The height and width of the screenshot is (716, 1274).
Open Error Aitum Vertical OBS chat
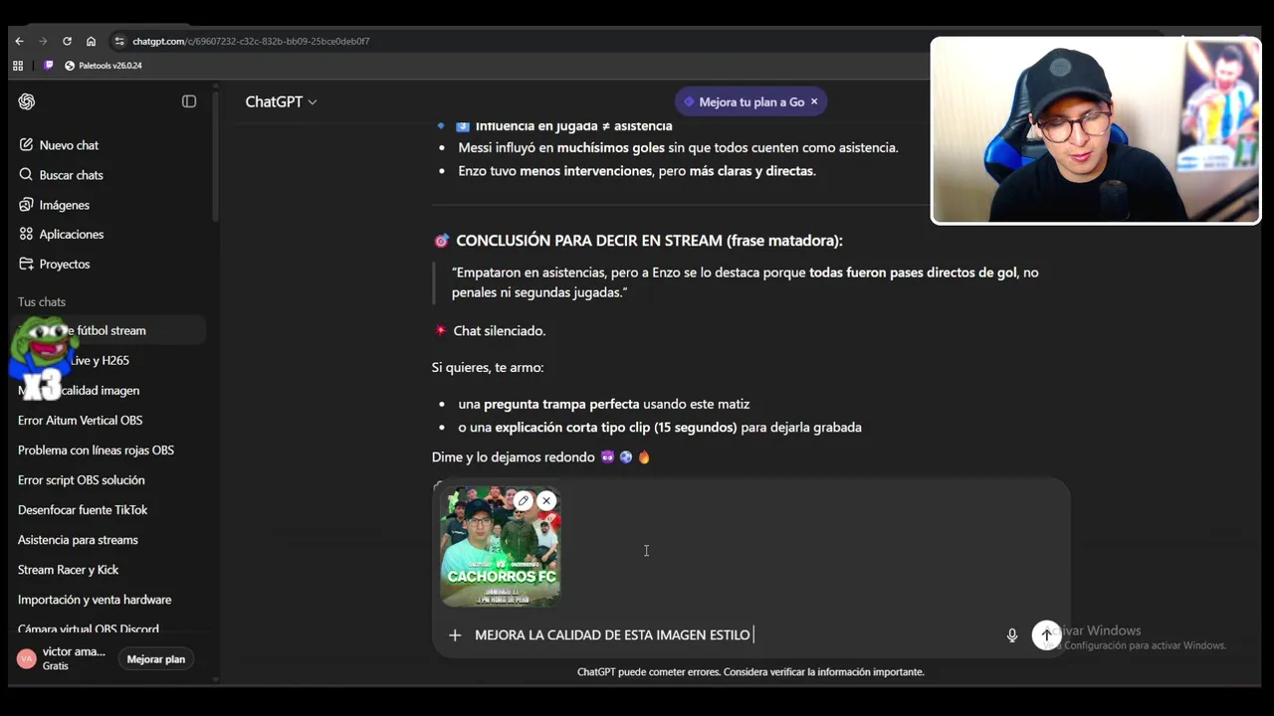pyautogui.click(x=109, y=421)
